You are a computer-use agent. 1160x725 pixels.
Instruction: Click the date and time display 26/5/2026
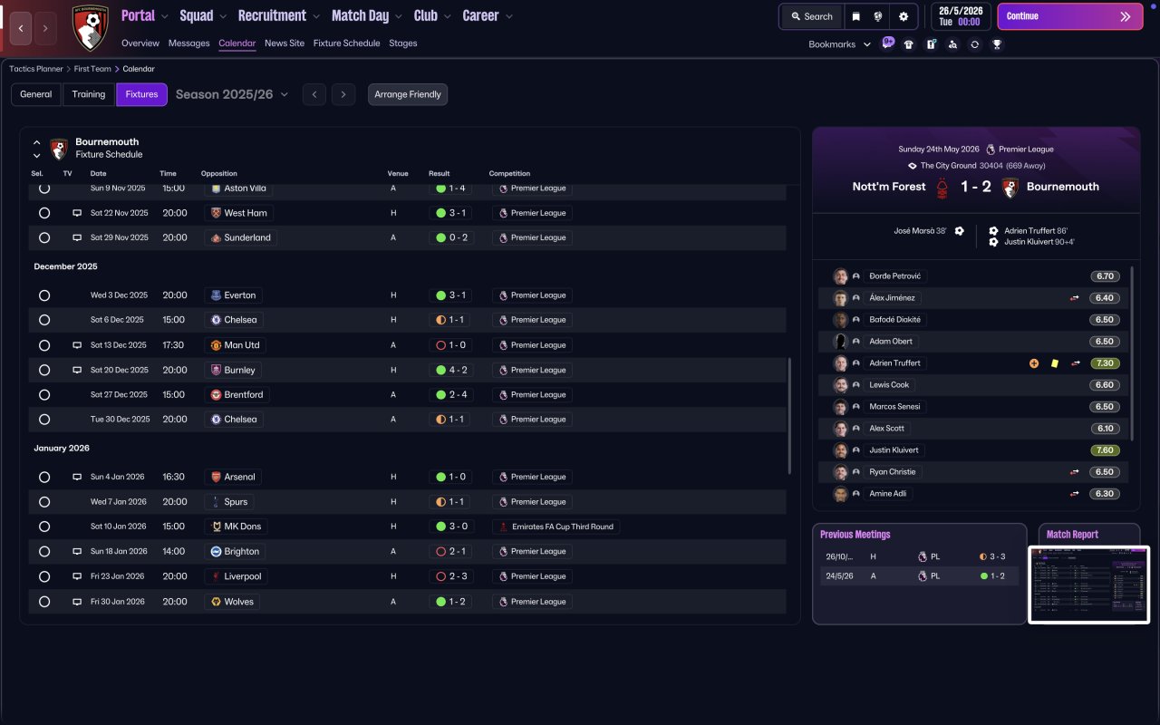pos(960,16)
